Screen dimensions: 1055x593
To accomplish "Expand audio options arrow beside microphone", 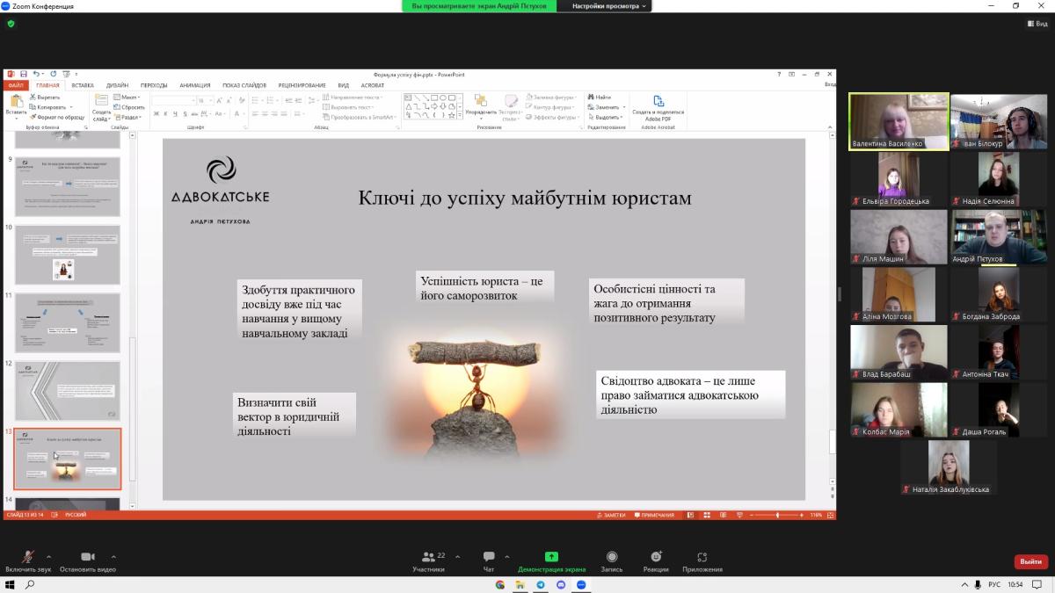I will click(x=48, y=557).
